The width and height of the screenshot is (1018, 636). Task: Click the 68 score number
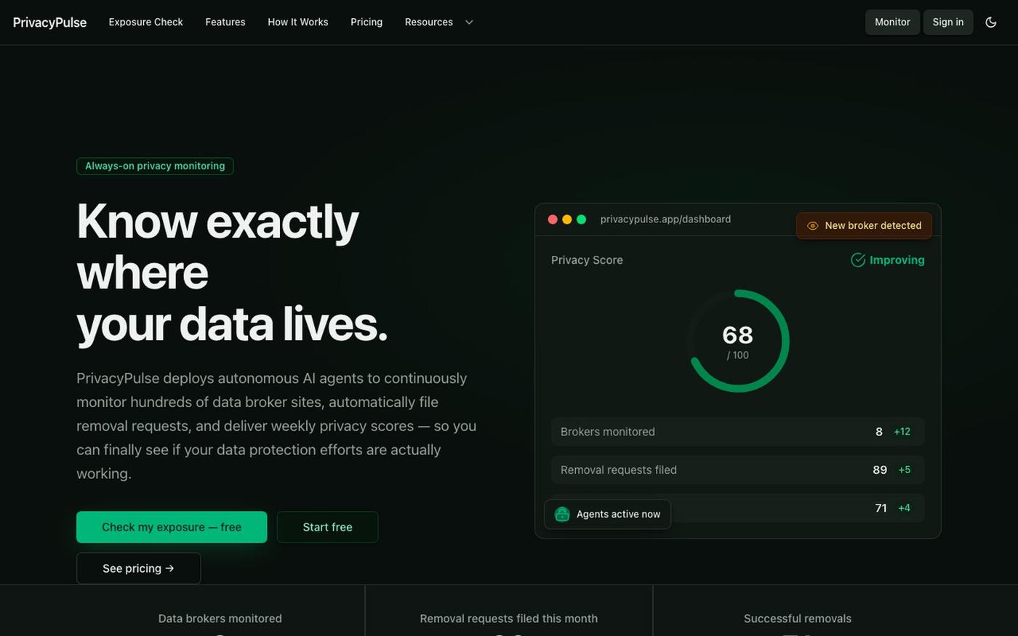coord(737,335)
